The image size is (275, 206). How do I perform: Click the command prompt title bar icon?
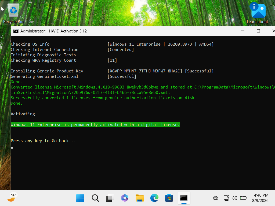coord(16,31)
